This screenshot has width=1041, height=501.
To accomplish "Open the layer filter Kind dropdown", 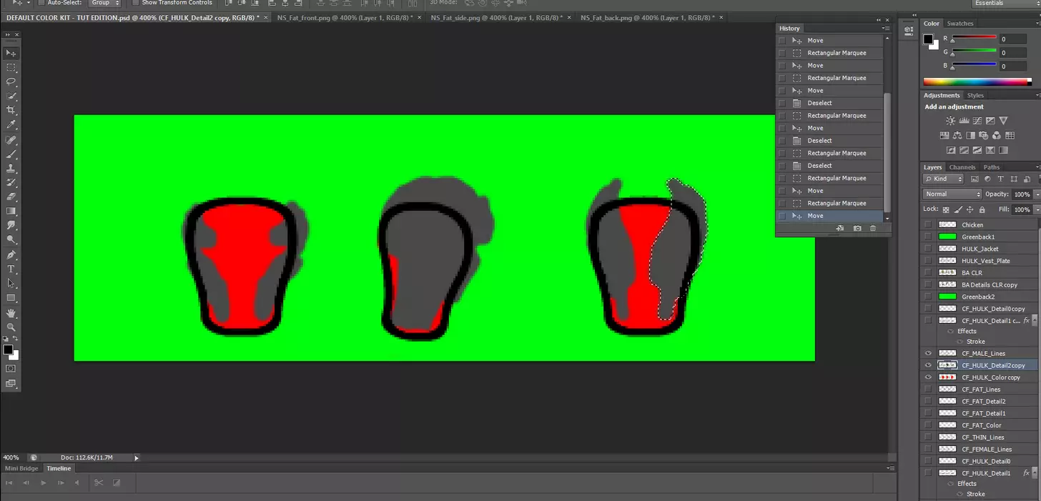I will click(943, 179).
